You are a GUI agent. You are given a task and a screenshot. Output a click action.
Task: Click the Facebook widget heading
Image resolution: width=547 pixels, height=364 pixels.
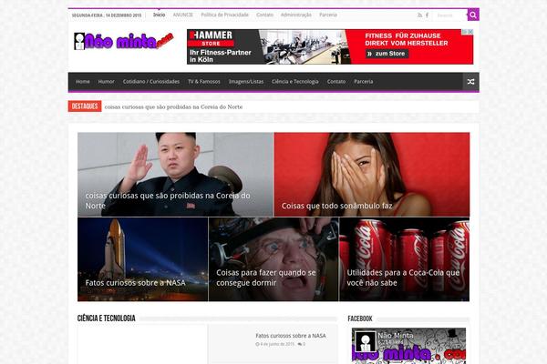[x=360, y=318]
